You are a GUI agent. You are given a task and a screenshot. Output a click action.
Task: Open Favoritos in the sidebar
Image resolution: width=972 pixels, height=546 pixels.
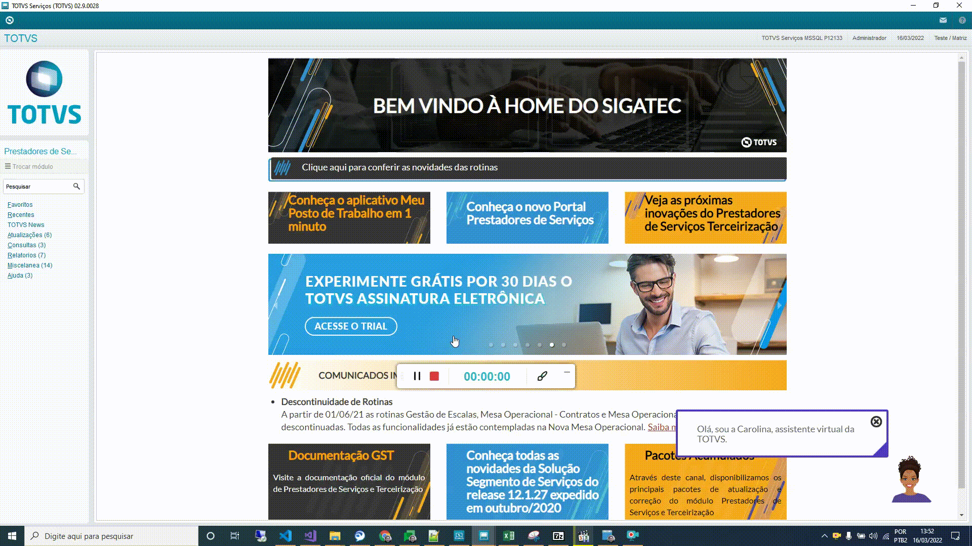[x=20, y=205]
